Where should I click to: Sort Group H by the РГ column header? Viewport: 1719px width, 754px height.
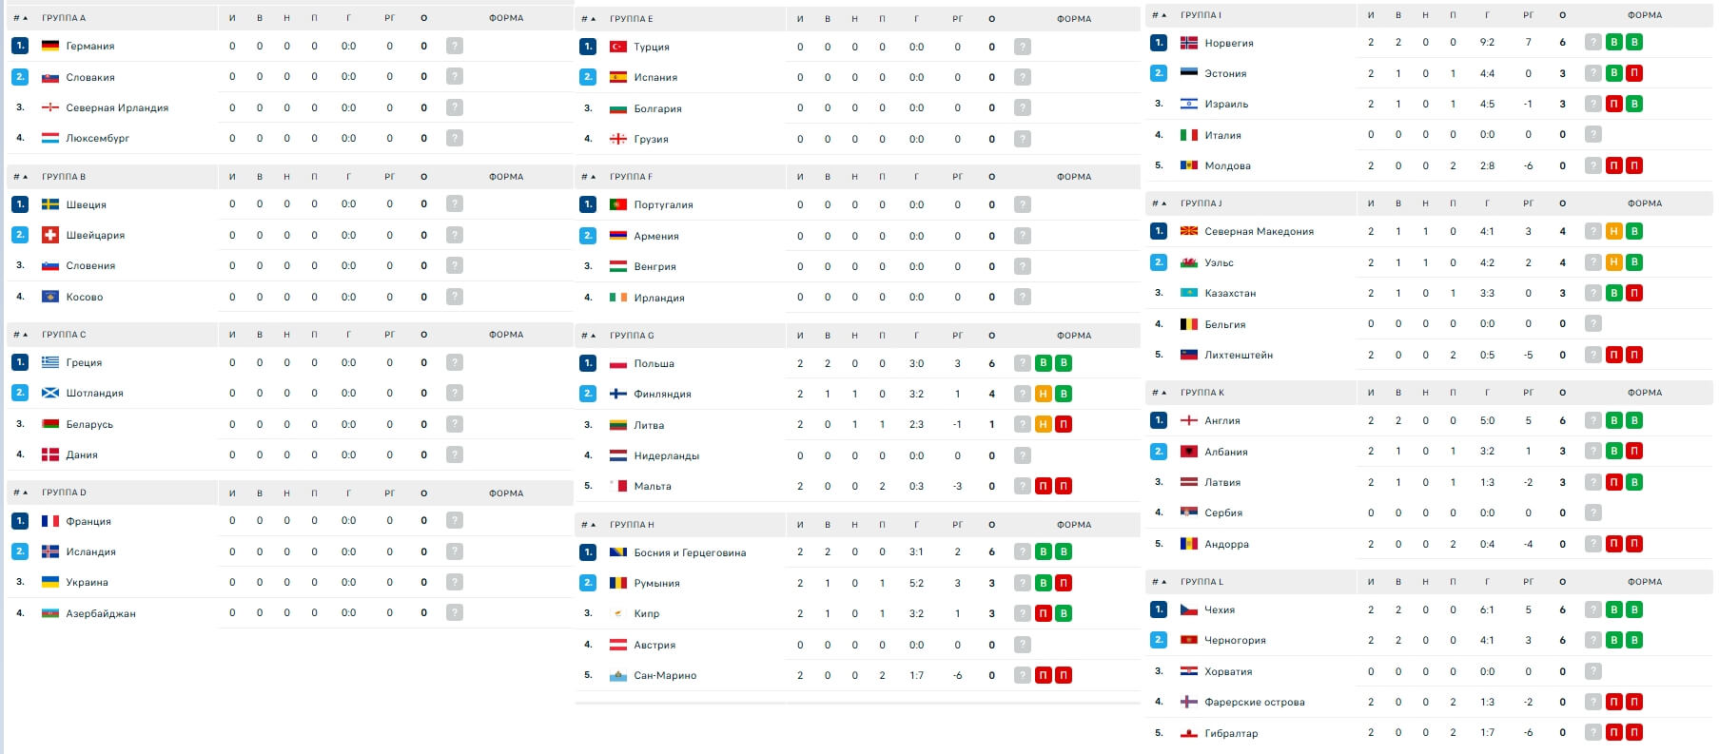tap(957, 525)
